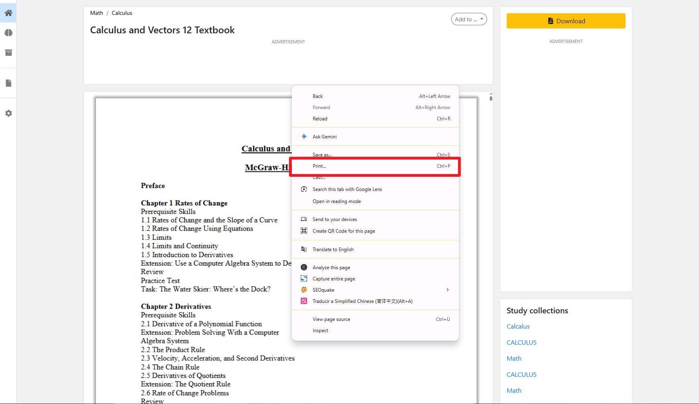
Task: Choose Forward in context menu
Action: coord(375,108)
